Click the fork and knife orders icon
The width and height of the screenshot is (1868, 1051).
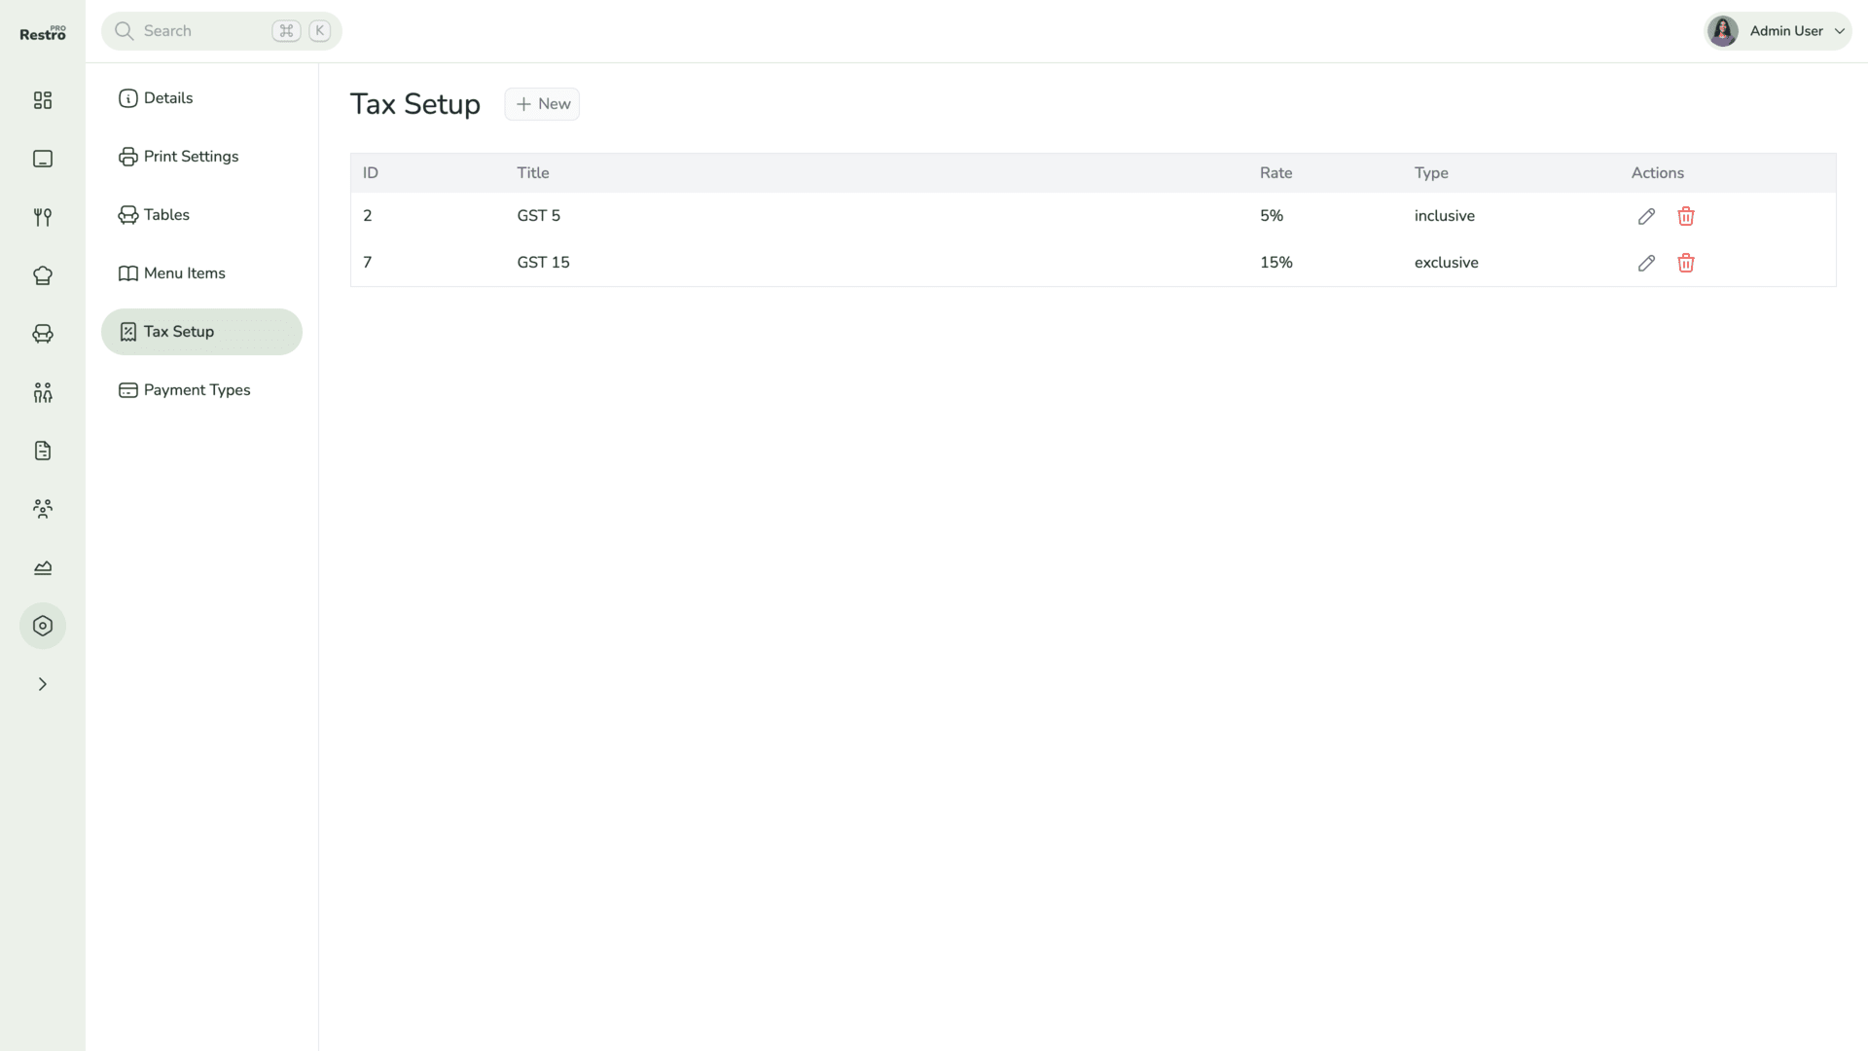[x=43, y=217]
